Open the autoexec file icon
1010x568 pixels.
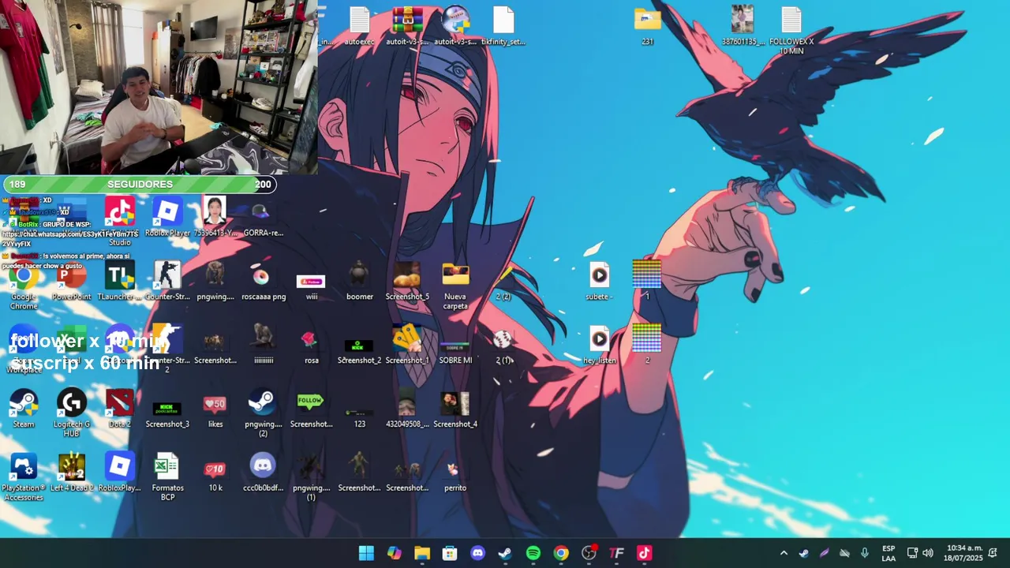pyautogui.click(x=360, y=27)
